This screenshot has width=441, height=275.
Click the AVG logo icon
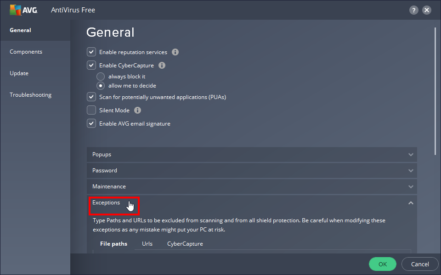tap(23, 10)
